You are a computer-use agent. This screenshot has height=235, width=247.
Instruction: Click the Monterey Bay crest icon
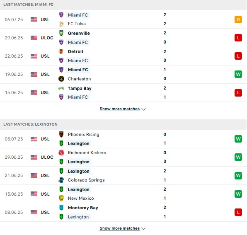click(61, 208)
